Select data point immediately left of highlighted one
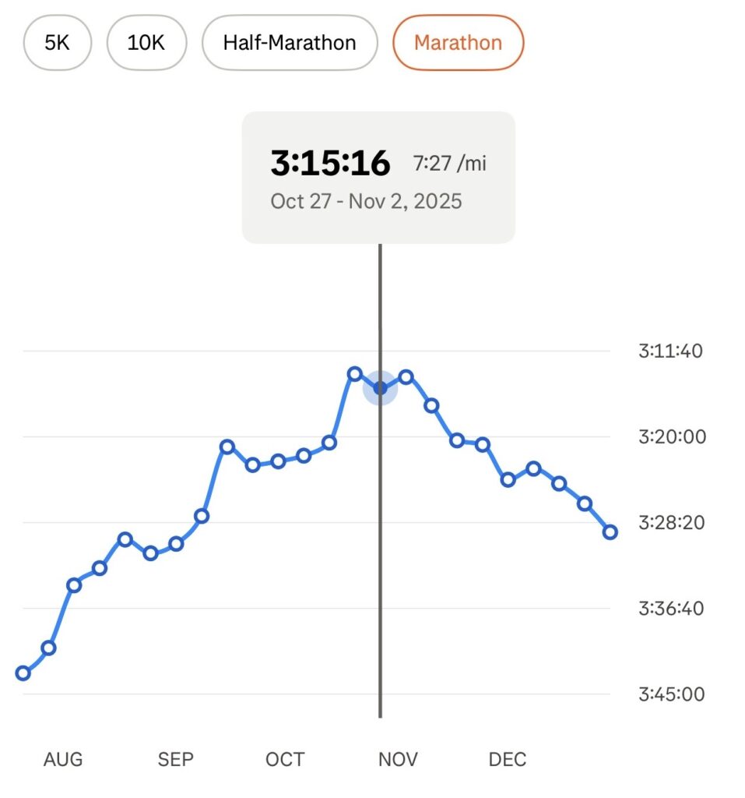This screenshot has width=745, height=798. coord(355,374)
